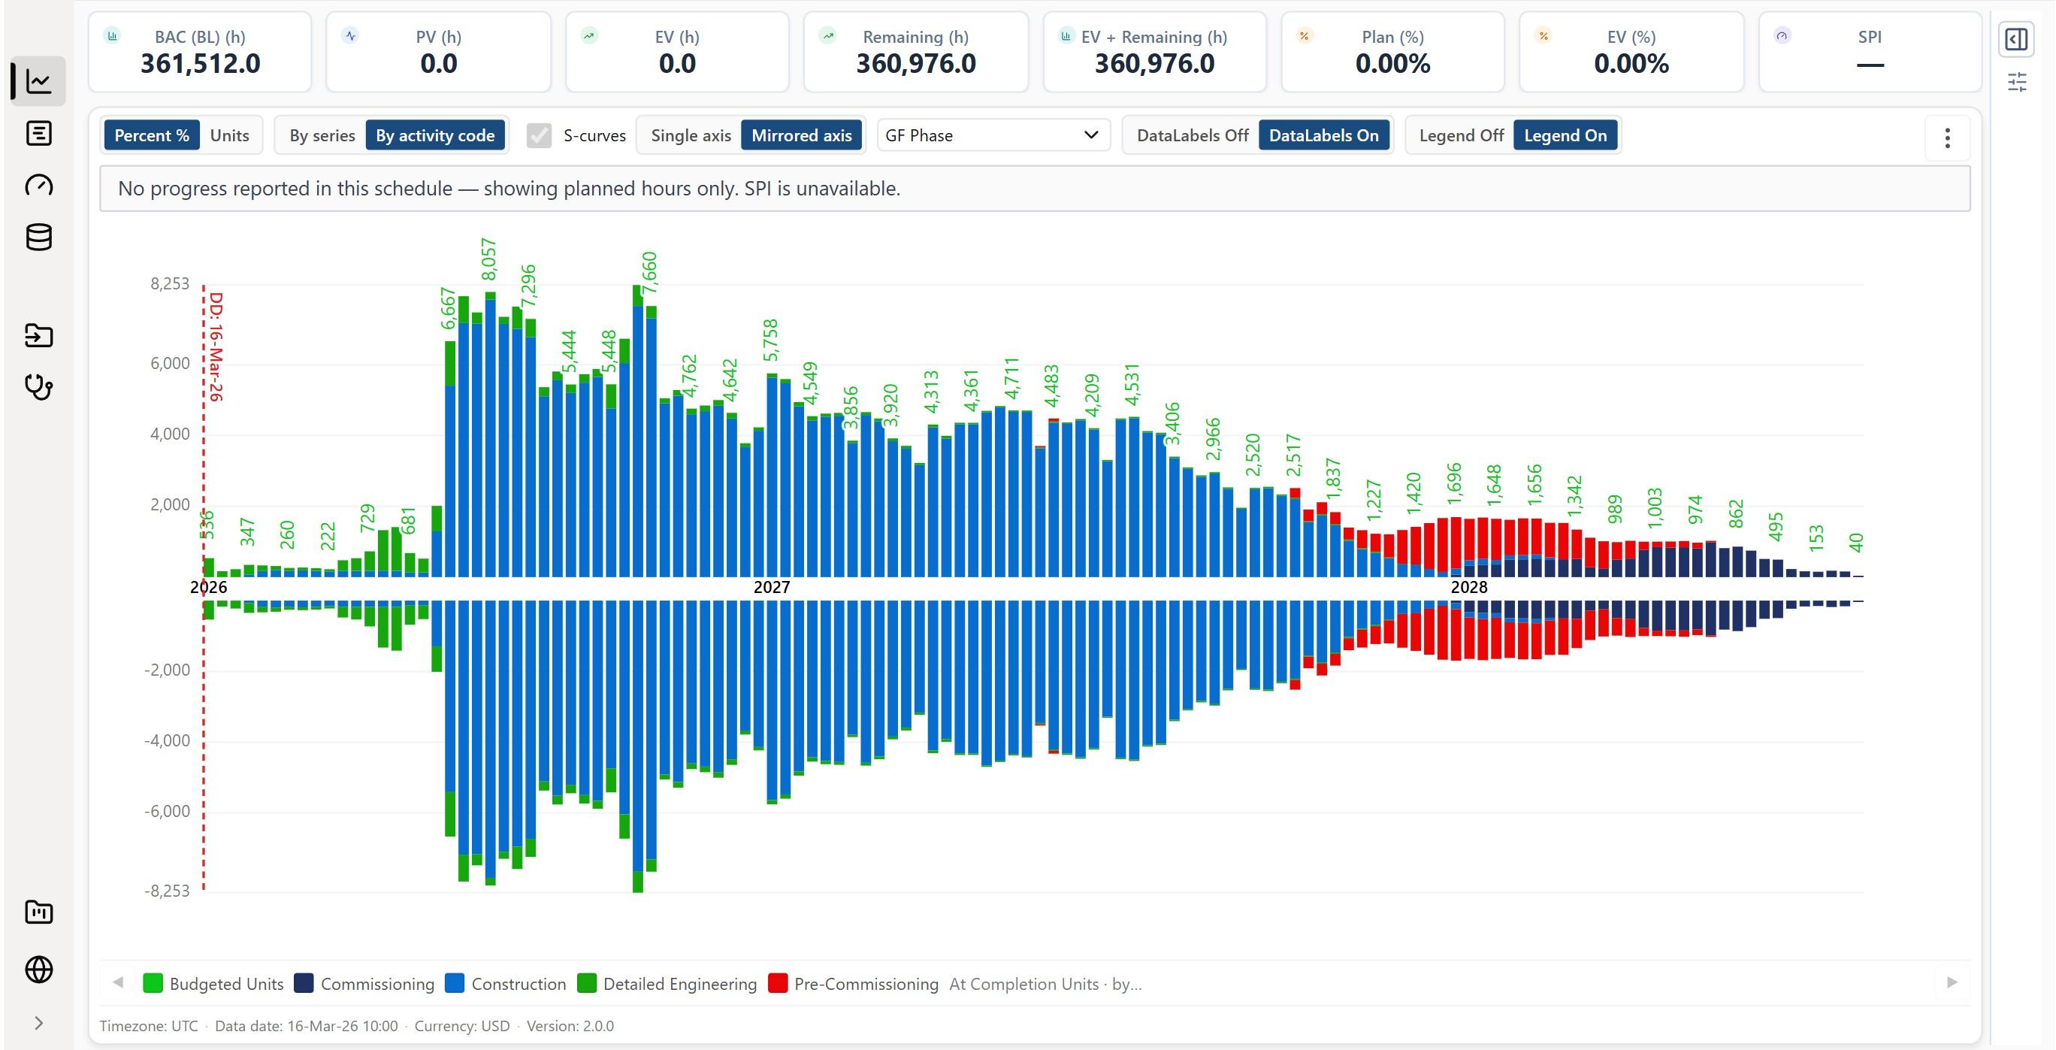Click the PV (h) card icon
This screenshot has height=1050, width=2056.
pyautogui.click(x=350, y=35)
